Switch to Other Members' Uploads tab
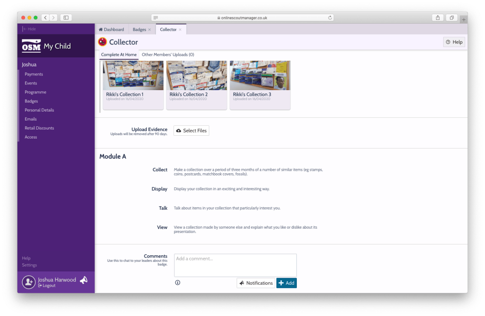The width and height of the screenshot is (485, 316). (168, 55)
